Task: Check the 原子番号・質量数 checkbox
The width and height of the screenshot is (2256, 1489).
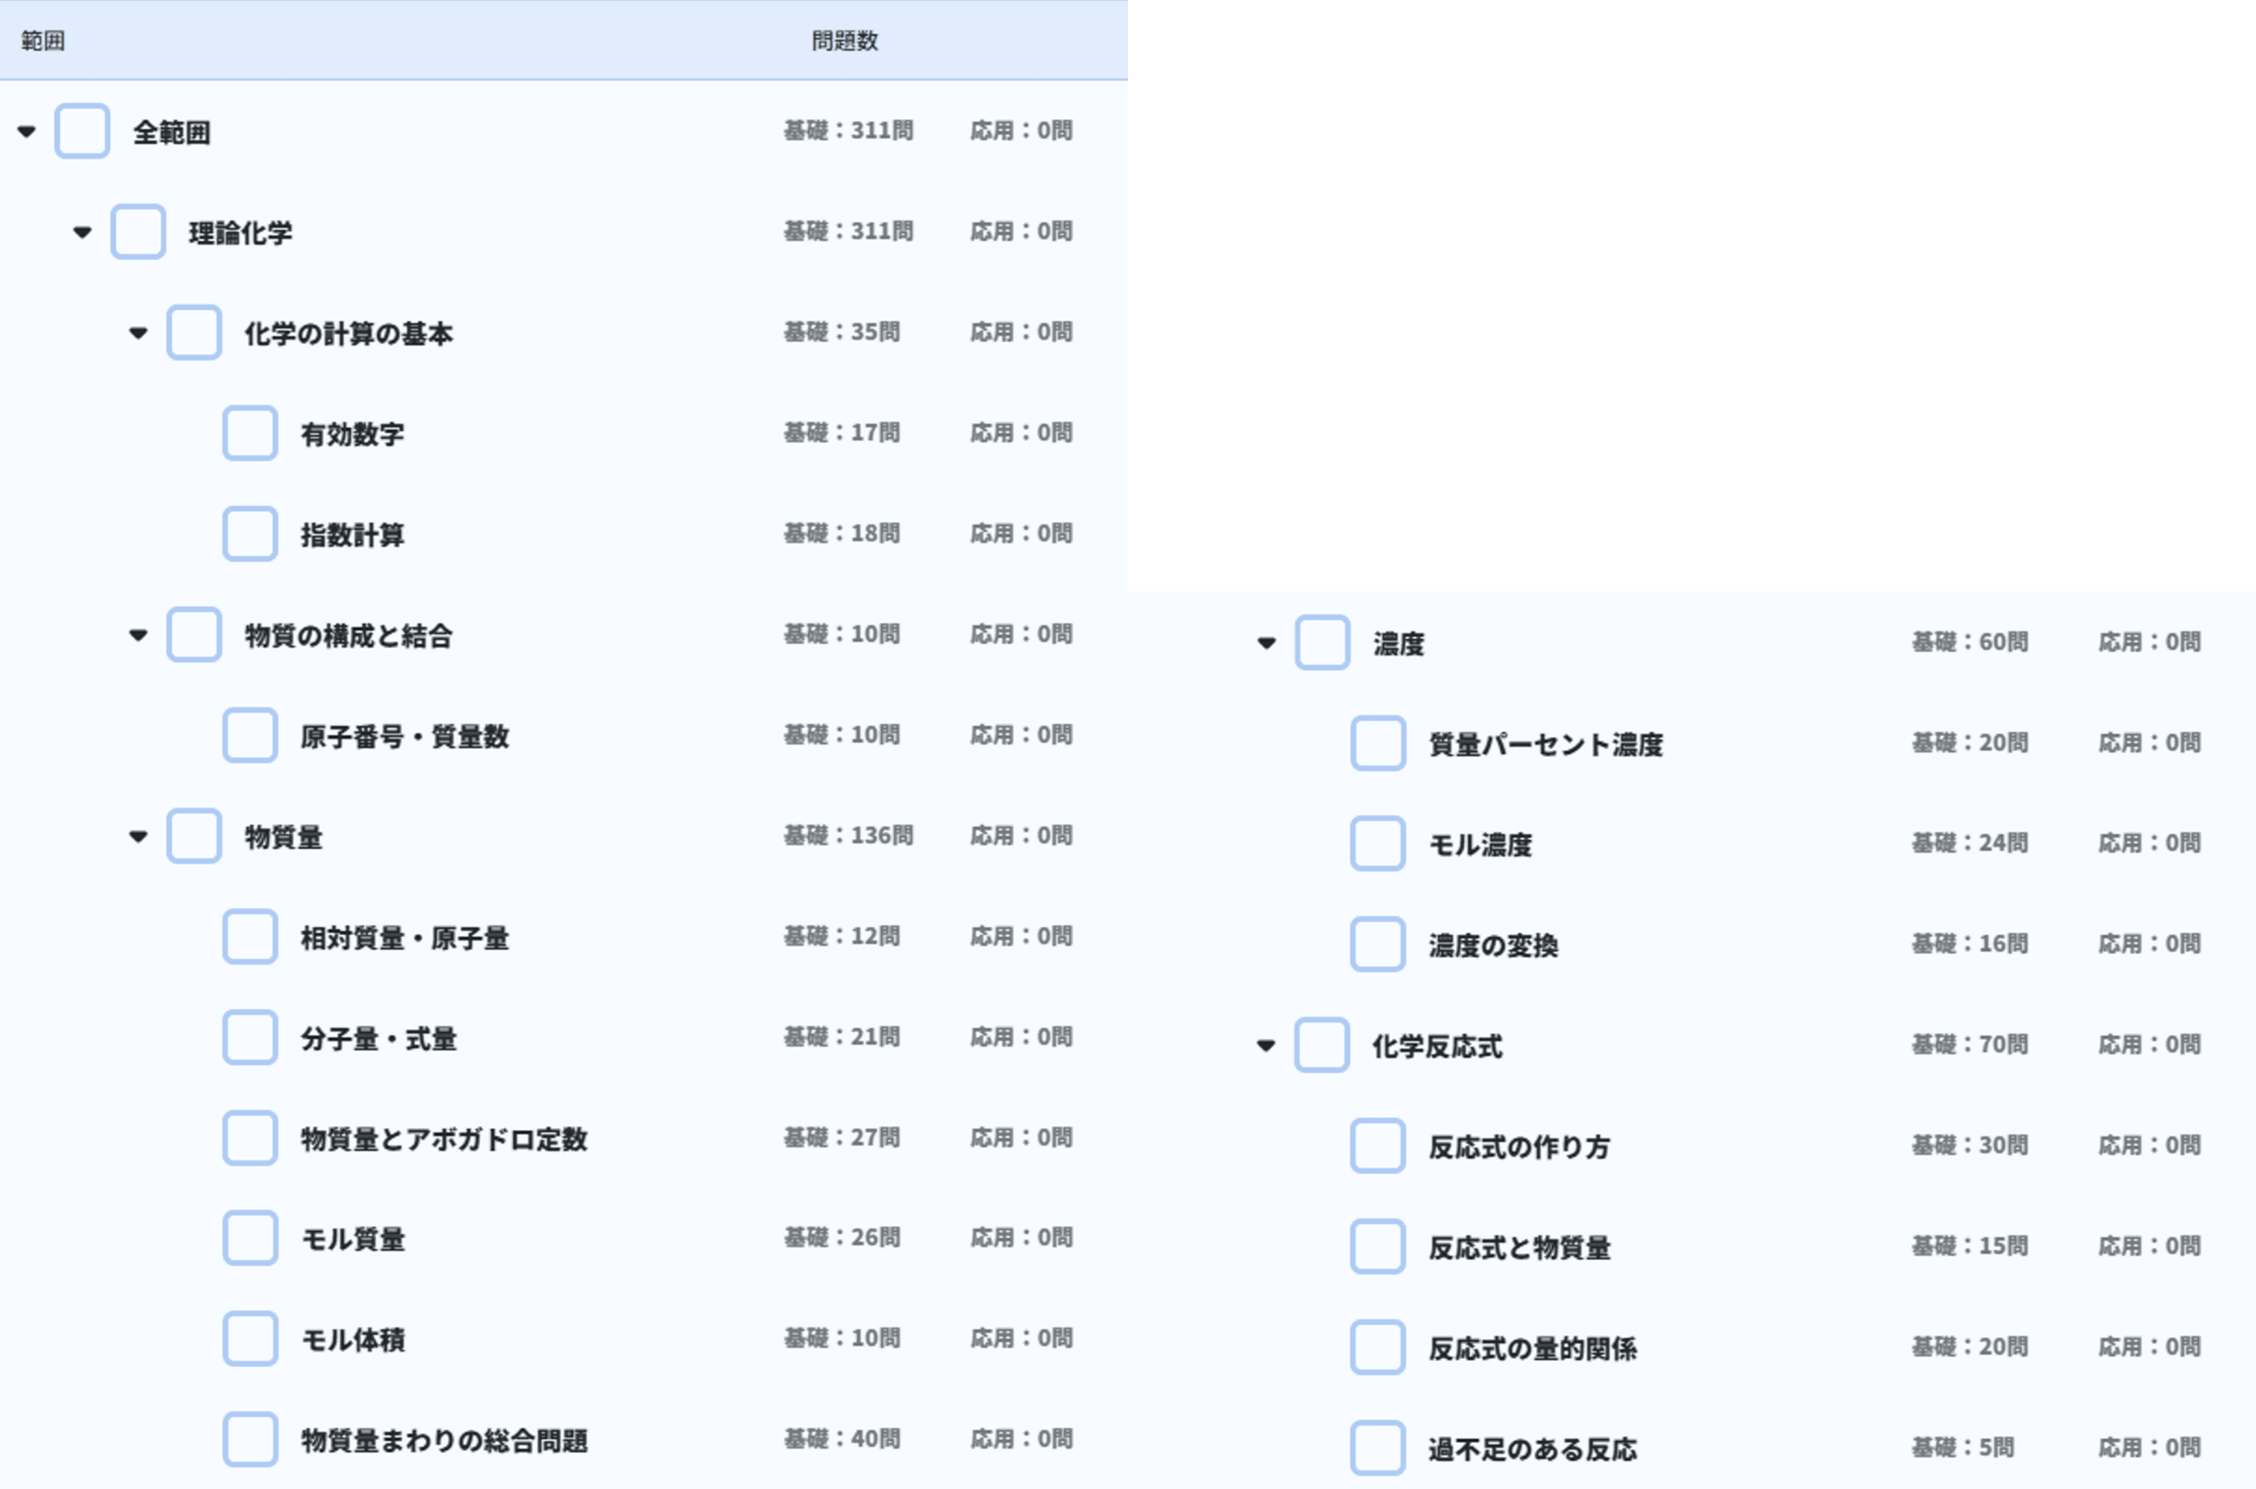Action: tap(249, 736)
